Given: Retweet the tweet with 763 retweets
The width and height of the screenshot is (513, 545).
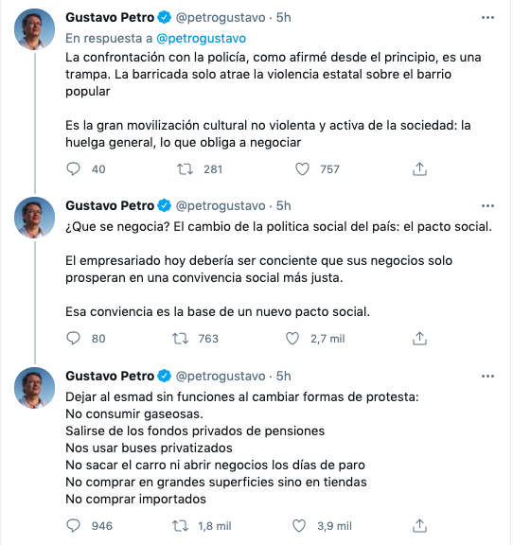Looking at the screenshot, I should point(180,339).
